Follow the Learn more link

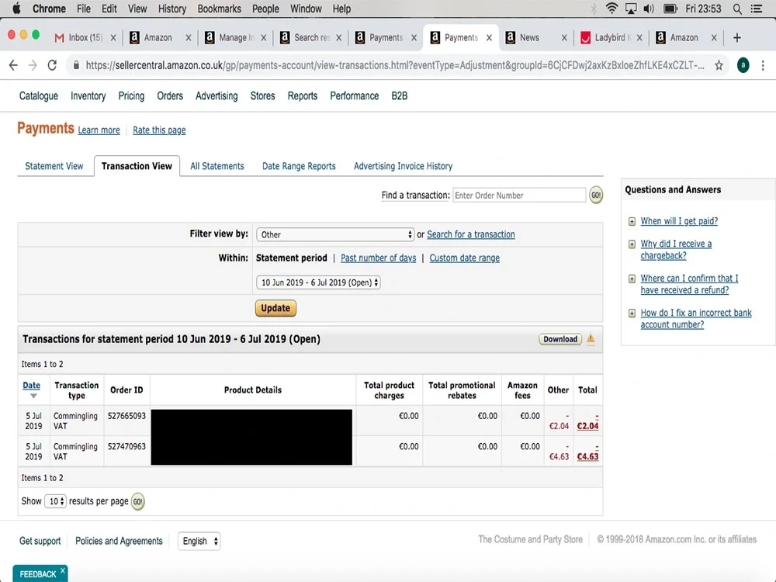pos(99,130)
